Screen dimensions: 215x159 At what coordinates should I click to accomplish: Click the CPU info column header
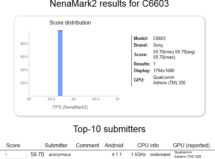pyautogui.click(x=148, y=145)
